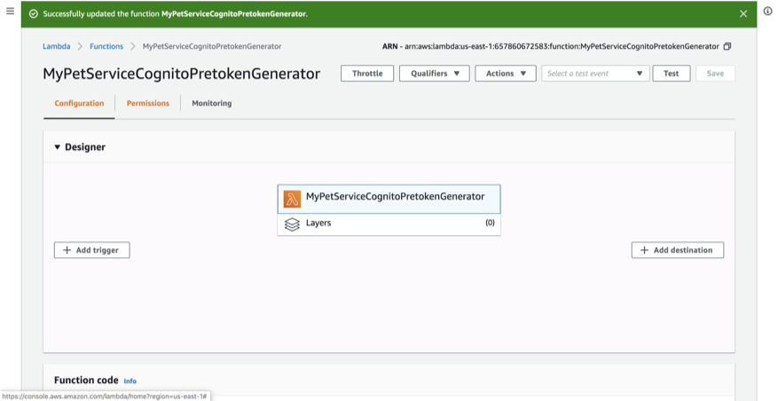The height and width of the screenshot is (401, 778).
Task: Copy the function ARN with the copy icon
Action: (727, 46)
